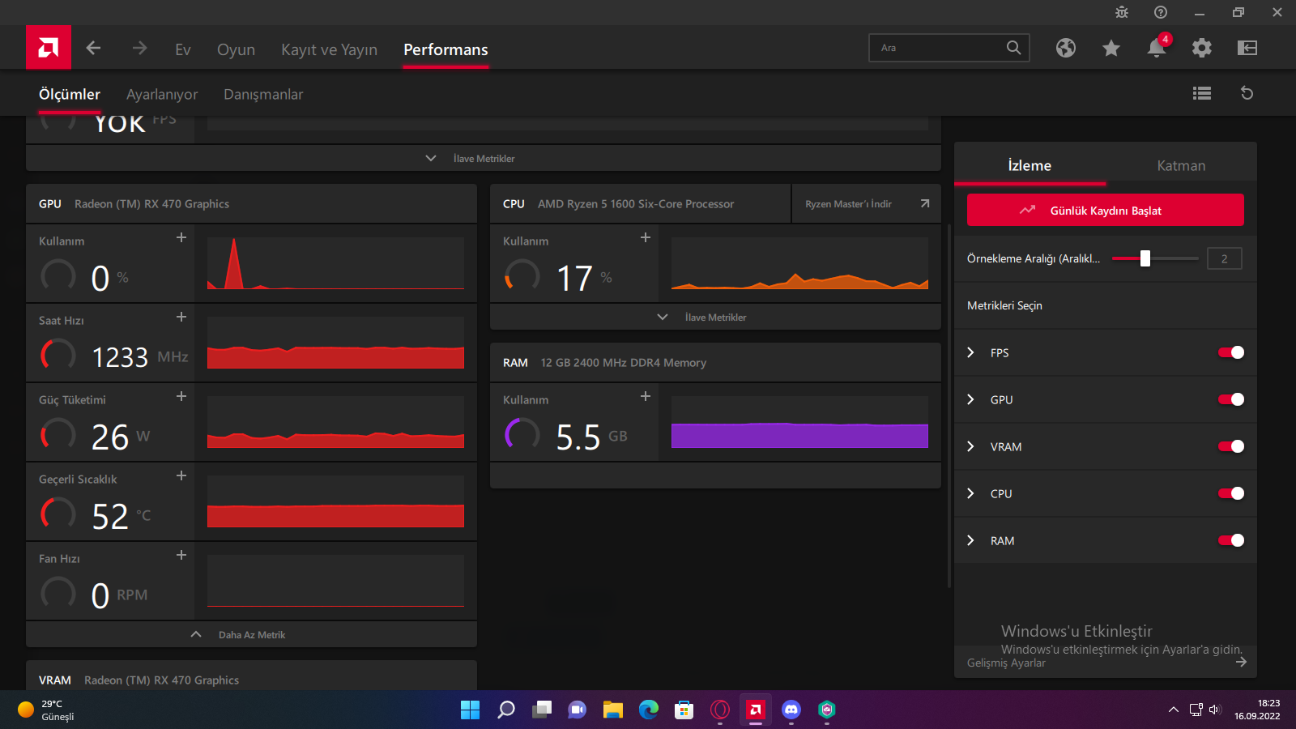
Task: Adjust the Örnekleme Aralığı slider handle
Action: [x=1145, y=258]
